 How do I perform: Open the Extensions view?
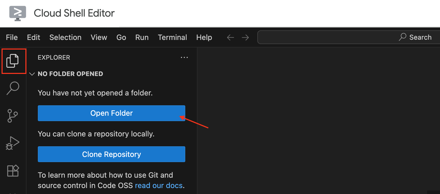pyautogui.click(x=13, y=171)
